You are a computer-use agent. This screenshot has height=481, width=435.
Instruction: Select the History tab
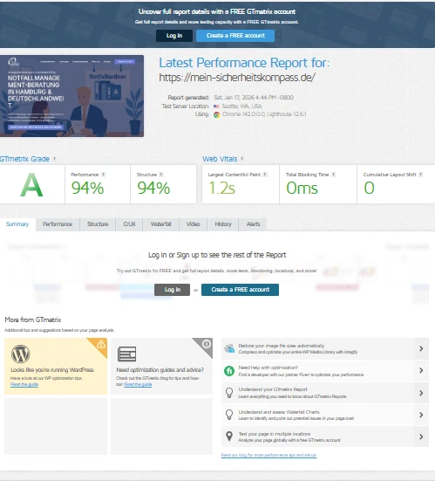223,224
